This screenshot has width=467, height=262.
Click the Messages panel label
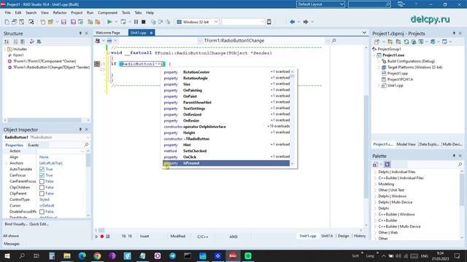point(12,244)
